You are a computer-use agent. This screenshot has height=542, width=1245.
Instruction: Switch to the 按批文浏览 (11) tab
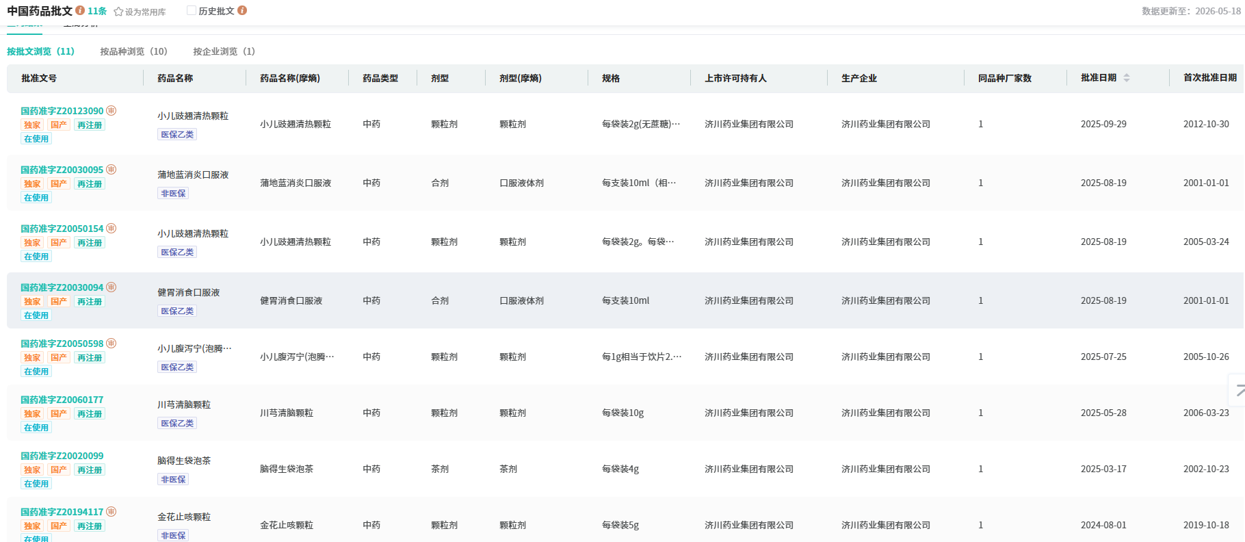click(x=41, y=51)
